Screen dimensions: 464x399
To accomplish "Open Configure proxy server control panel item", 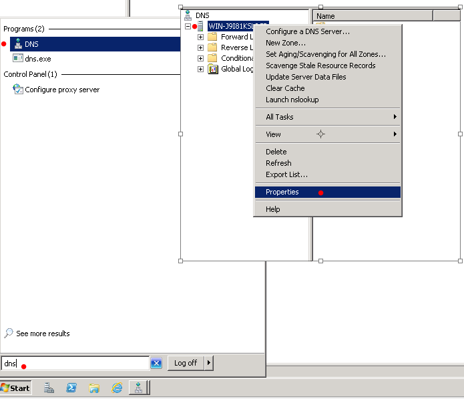I will click(x=56, y=90).
